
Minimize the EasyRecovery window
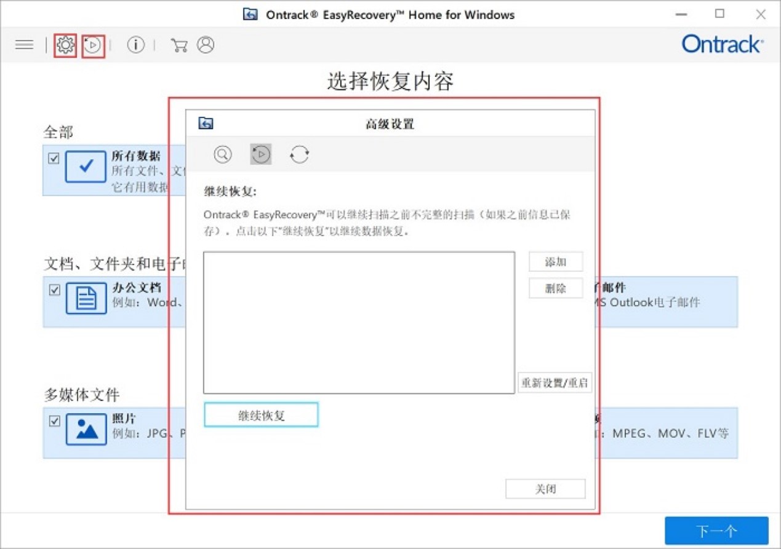[681, 15]
